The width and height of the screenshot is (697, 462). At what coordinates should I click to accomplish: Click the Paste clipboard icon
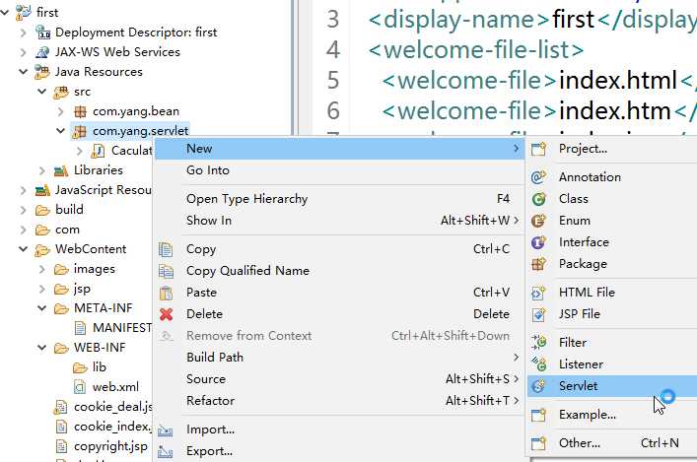click(167, 293)
